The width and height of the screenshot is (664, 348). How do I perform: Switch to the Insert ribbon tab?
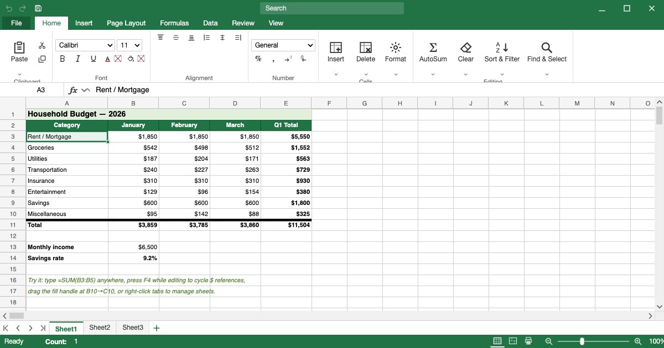(x=84, y=23)
